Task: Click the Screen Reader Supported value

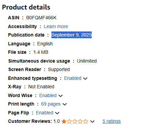Action: 59,70
